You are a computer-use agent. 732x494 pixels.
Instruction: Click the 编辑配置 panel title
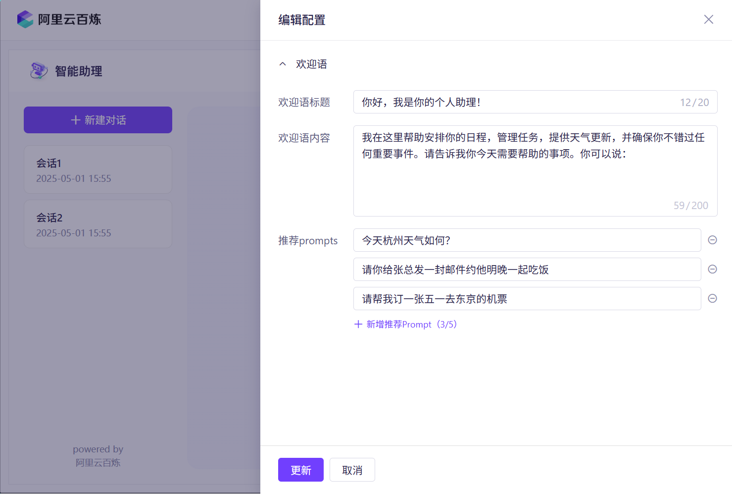(x=302, y=20)
